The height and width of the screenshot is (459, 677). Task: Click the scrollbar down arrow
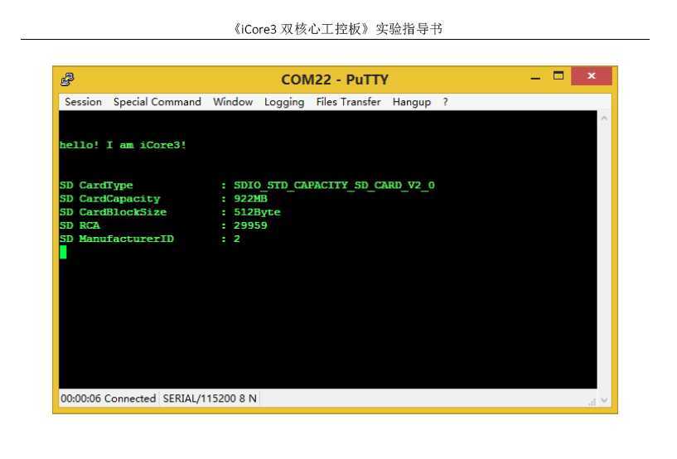pos(604,400)
